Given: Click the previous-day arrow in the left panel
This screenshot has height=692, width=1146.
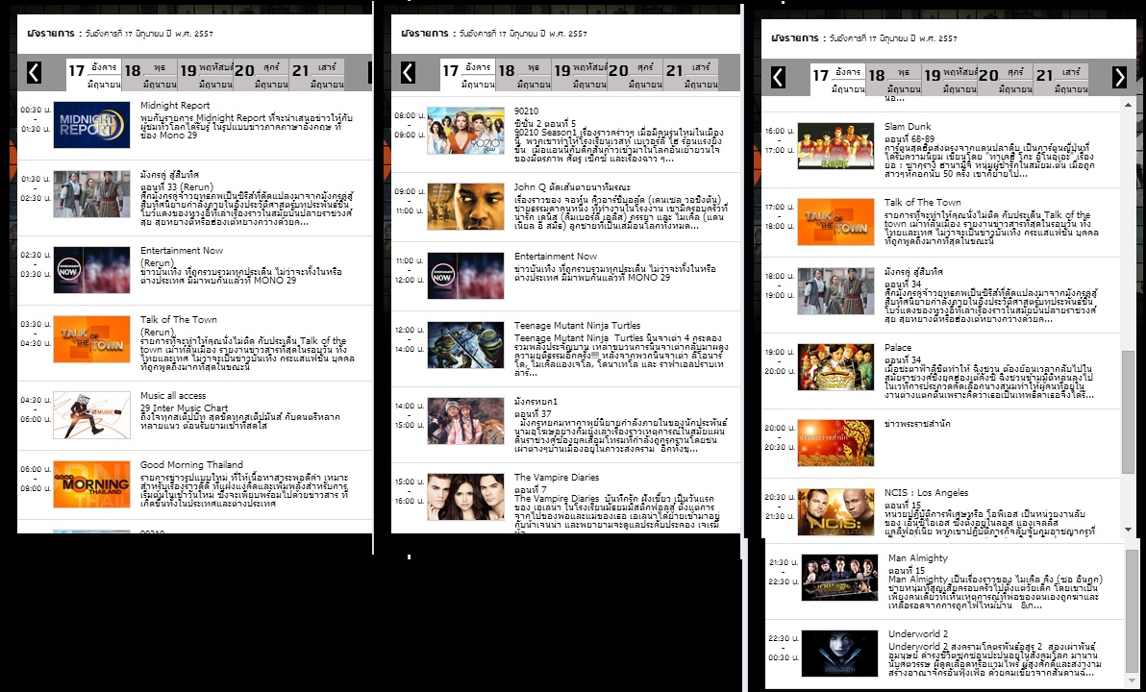Looking at the screenshot, I should pos(34,72).
